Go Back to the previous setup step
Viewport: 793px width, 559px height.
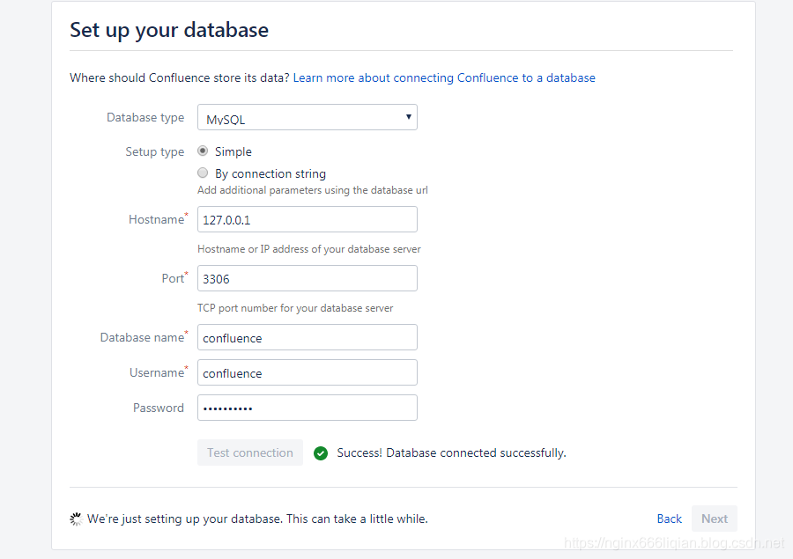[x=670, y=519]
